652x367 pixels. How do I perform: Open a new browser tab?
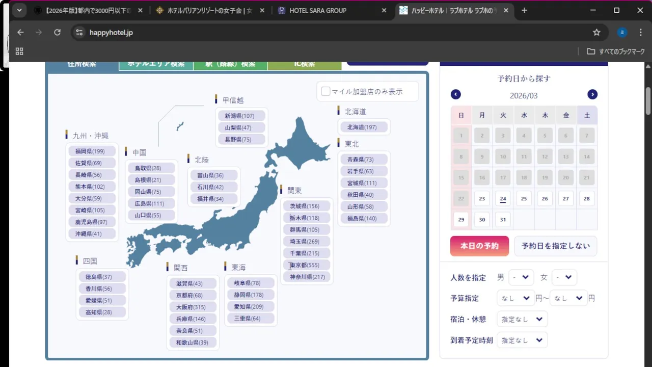pos(524,10)
